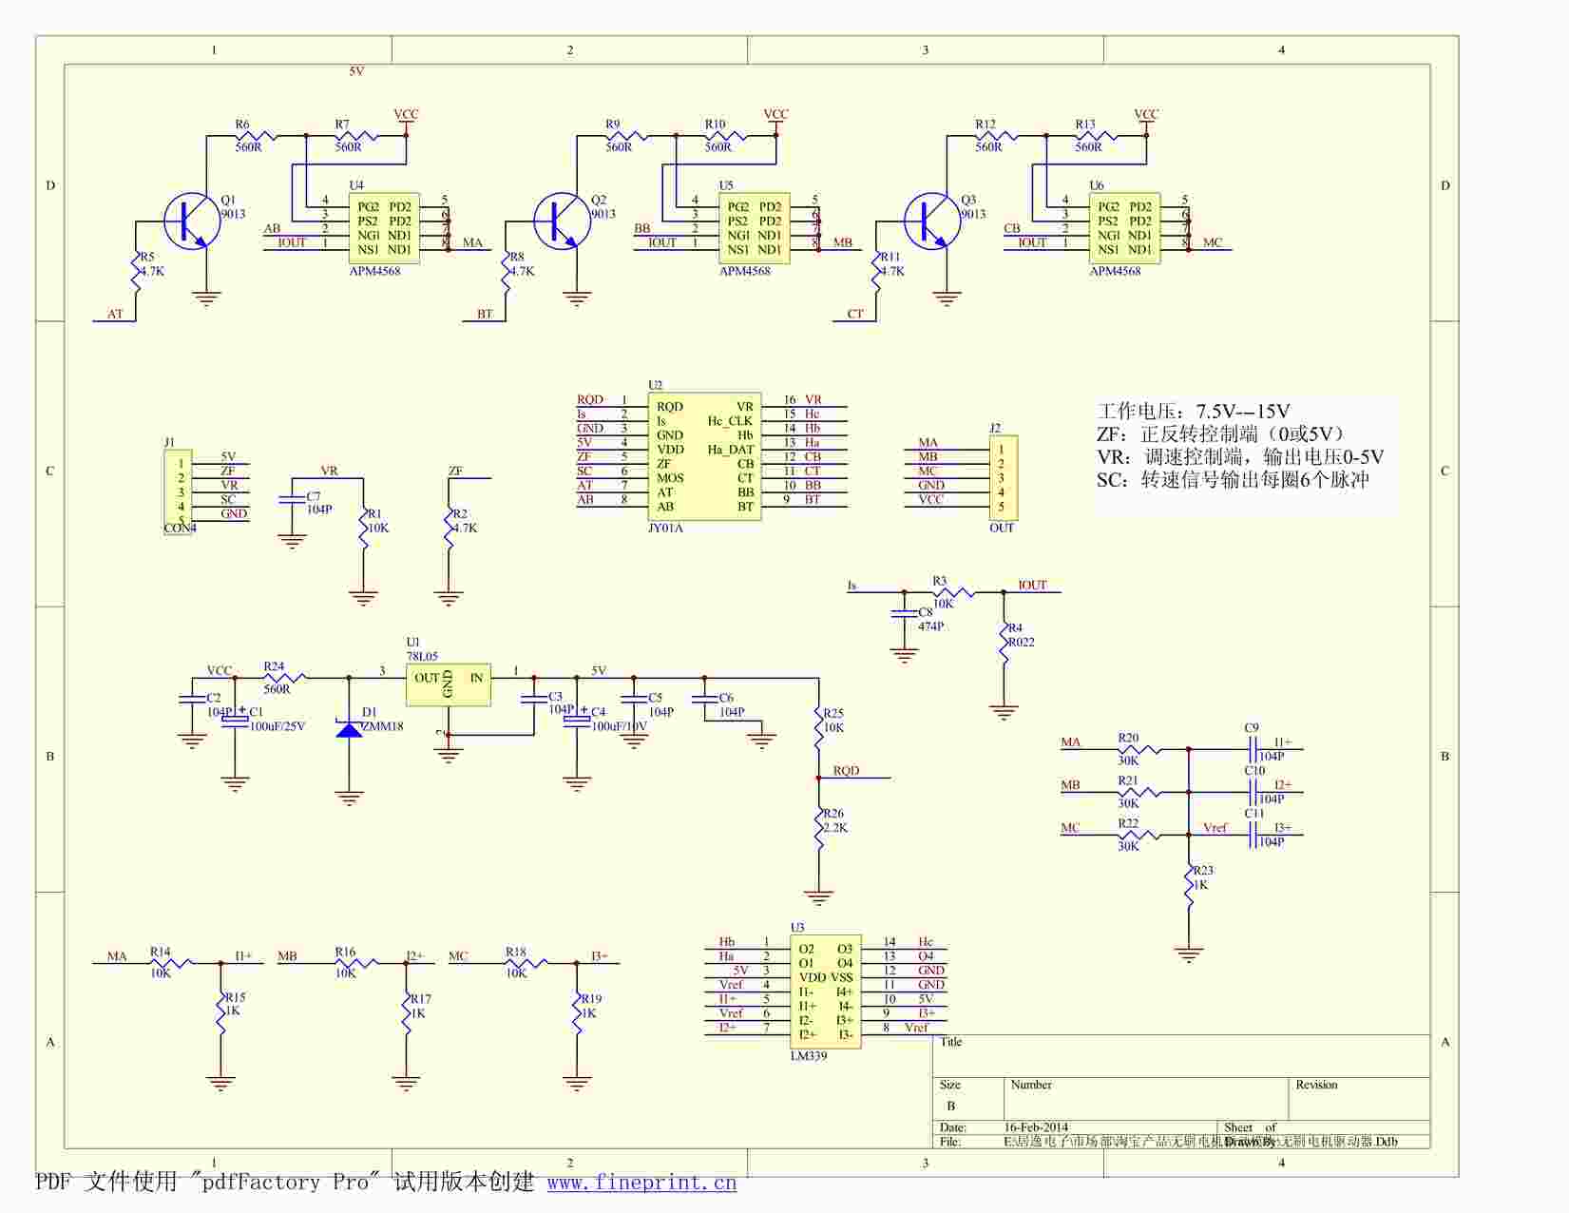The height and width of the screenshot is (1213, 1569).
Task: Click the 'IOUT' net label beside R3
Action: click(1032, 586)
